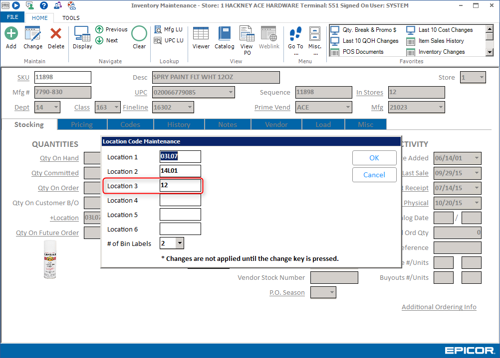The image size is (500, 358).
Task: Click the Location 5 input field
Action: (181, 215)
